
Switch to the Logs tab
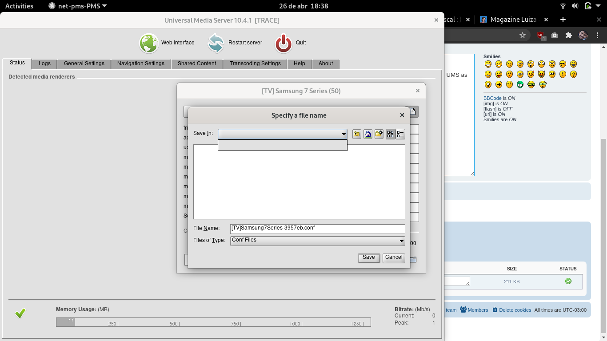coord(44,64)
